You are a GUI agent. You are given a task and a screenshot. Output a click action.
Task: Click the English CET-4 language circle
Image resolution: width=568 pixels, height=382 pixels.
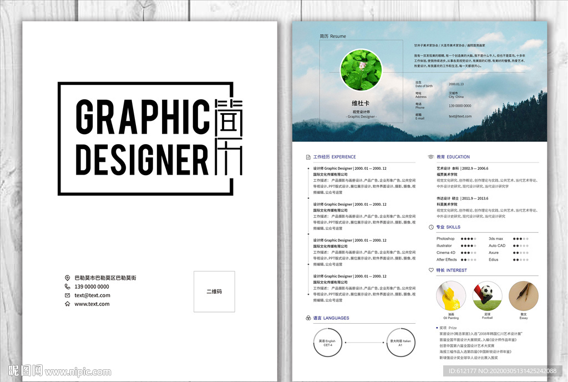(x=327, y=343)
